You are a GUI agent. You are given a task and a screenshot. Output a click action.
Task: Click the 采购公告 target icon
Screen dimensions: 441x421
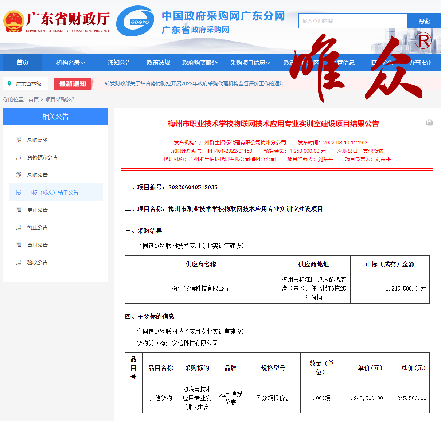point(18,175)
